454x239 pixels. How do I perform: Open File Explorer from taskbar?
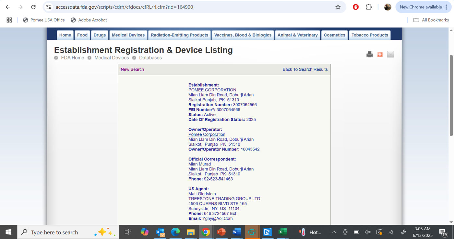[190, 232]
